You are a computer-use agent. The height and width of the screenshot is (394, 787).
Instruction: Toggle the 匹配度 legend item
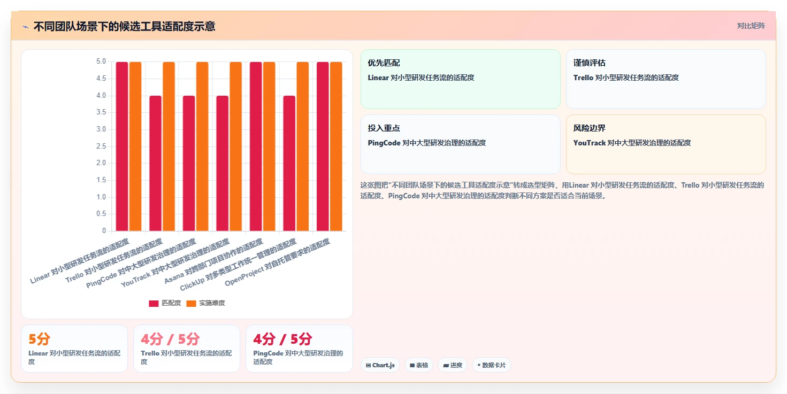[x=165, y=303]
